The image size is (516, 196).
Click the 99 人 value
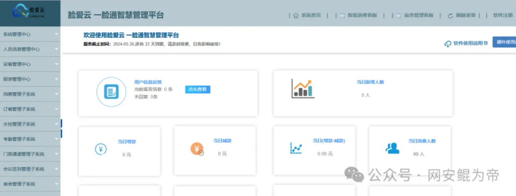(x=419, y=154)
